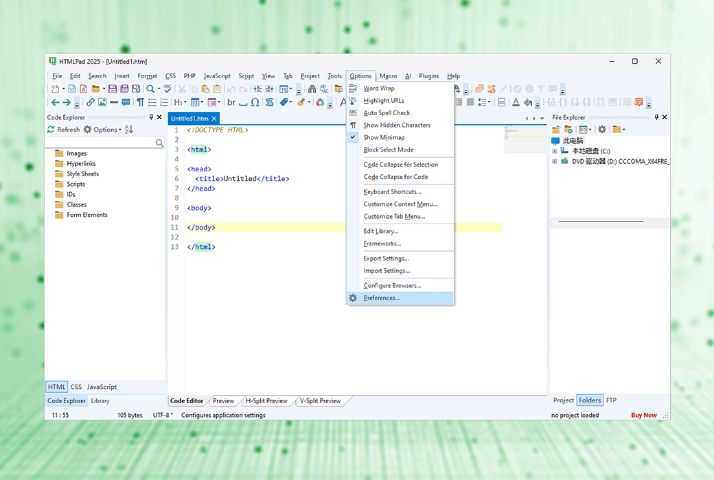Screen dimensions: 714x480
Task: Open Preferences from the Options menu
Action: pyautogui.click(x=400, y=298)
